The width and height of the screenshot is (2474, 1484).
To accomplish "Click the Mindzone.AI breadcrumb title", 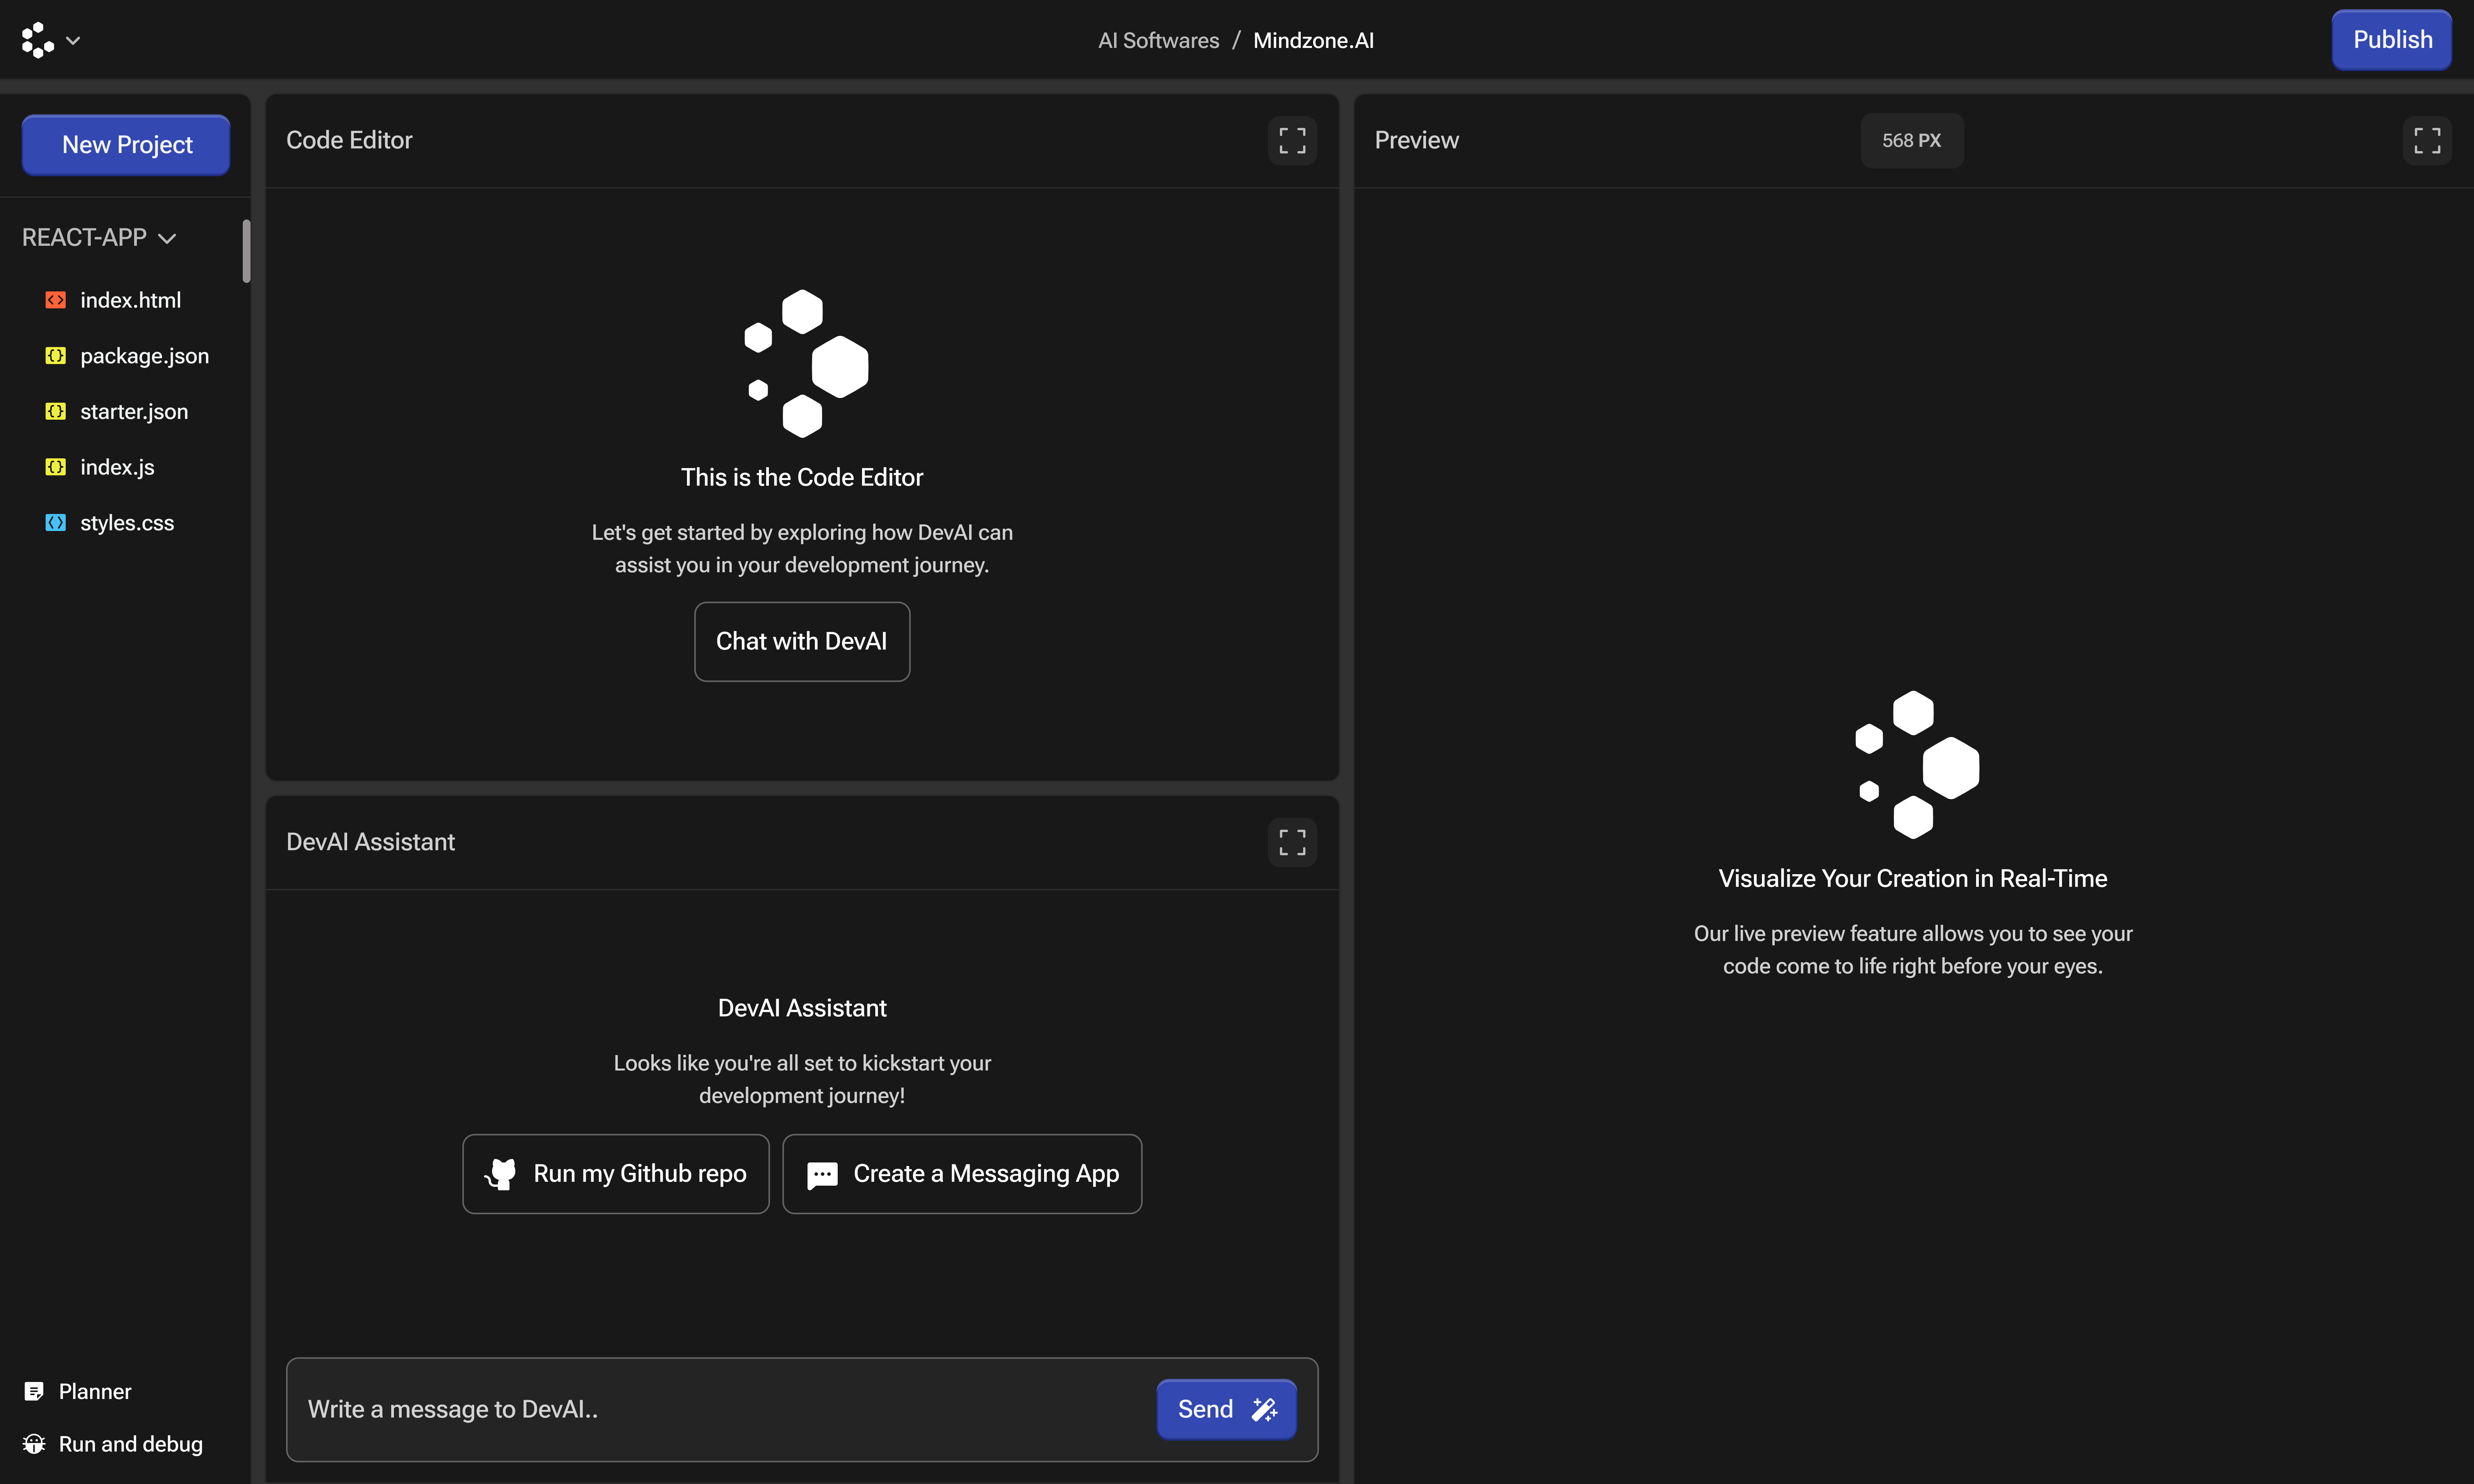I will (x=1313, y=40).
